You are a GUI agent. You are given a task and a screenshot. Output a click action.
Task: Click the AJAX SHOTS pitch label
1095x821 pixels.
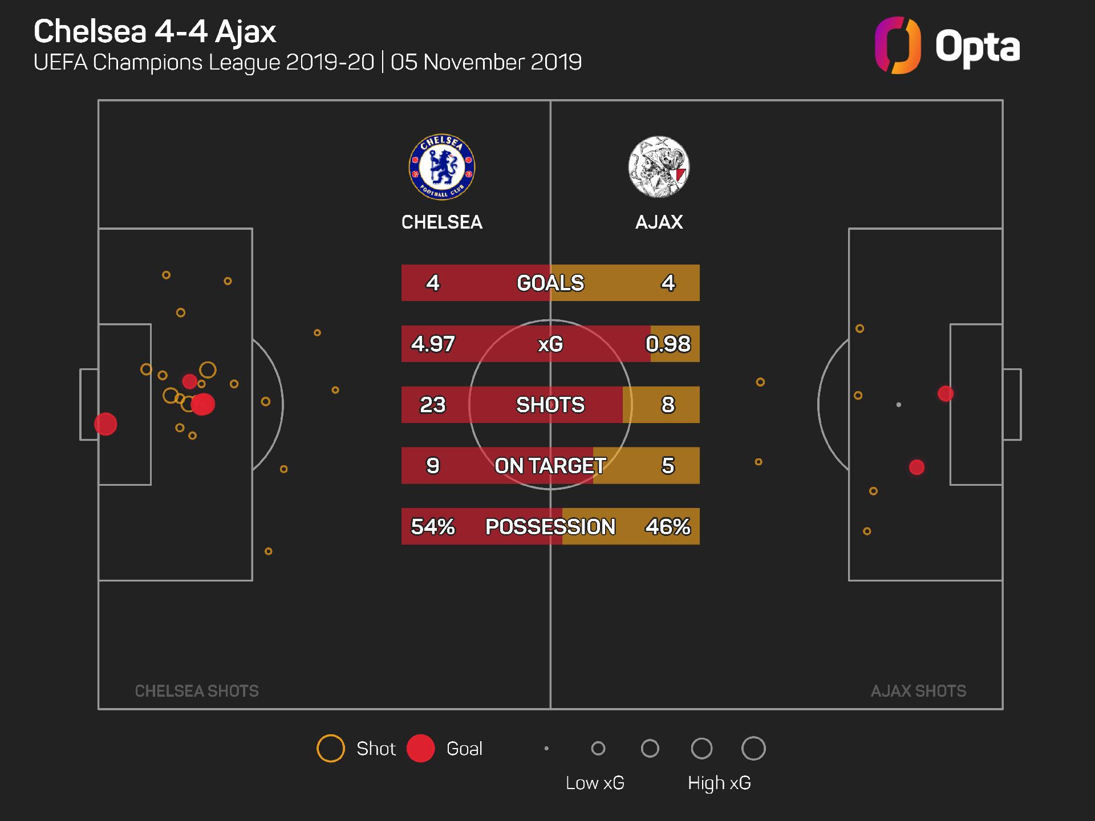pos(918,691)
